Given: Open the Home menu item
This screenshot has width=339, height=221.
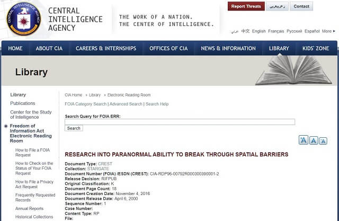Looking at the screenshot, I should coord(15,48).
